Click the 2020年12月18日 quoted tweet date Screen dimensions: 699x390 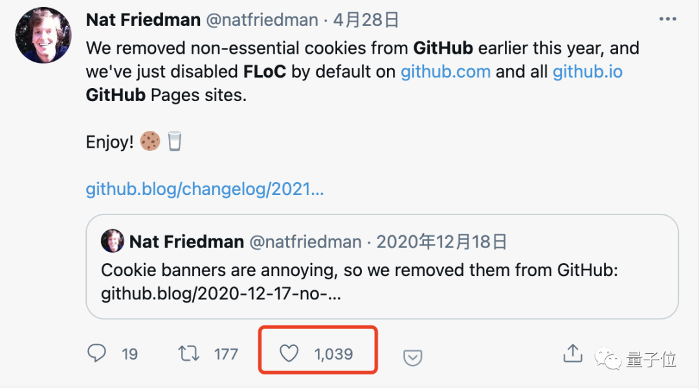[x=441, y=242]
